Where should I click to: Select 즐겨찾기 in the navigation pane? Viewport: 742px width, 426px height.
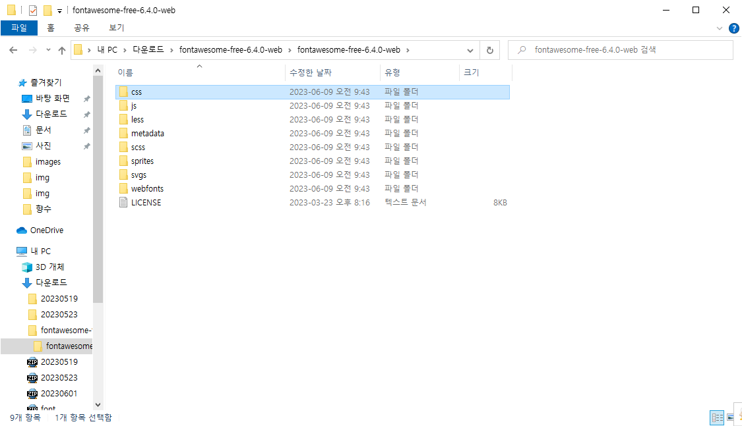pyautogui.click(x=46, y=83)
